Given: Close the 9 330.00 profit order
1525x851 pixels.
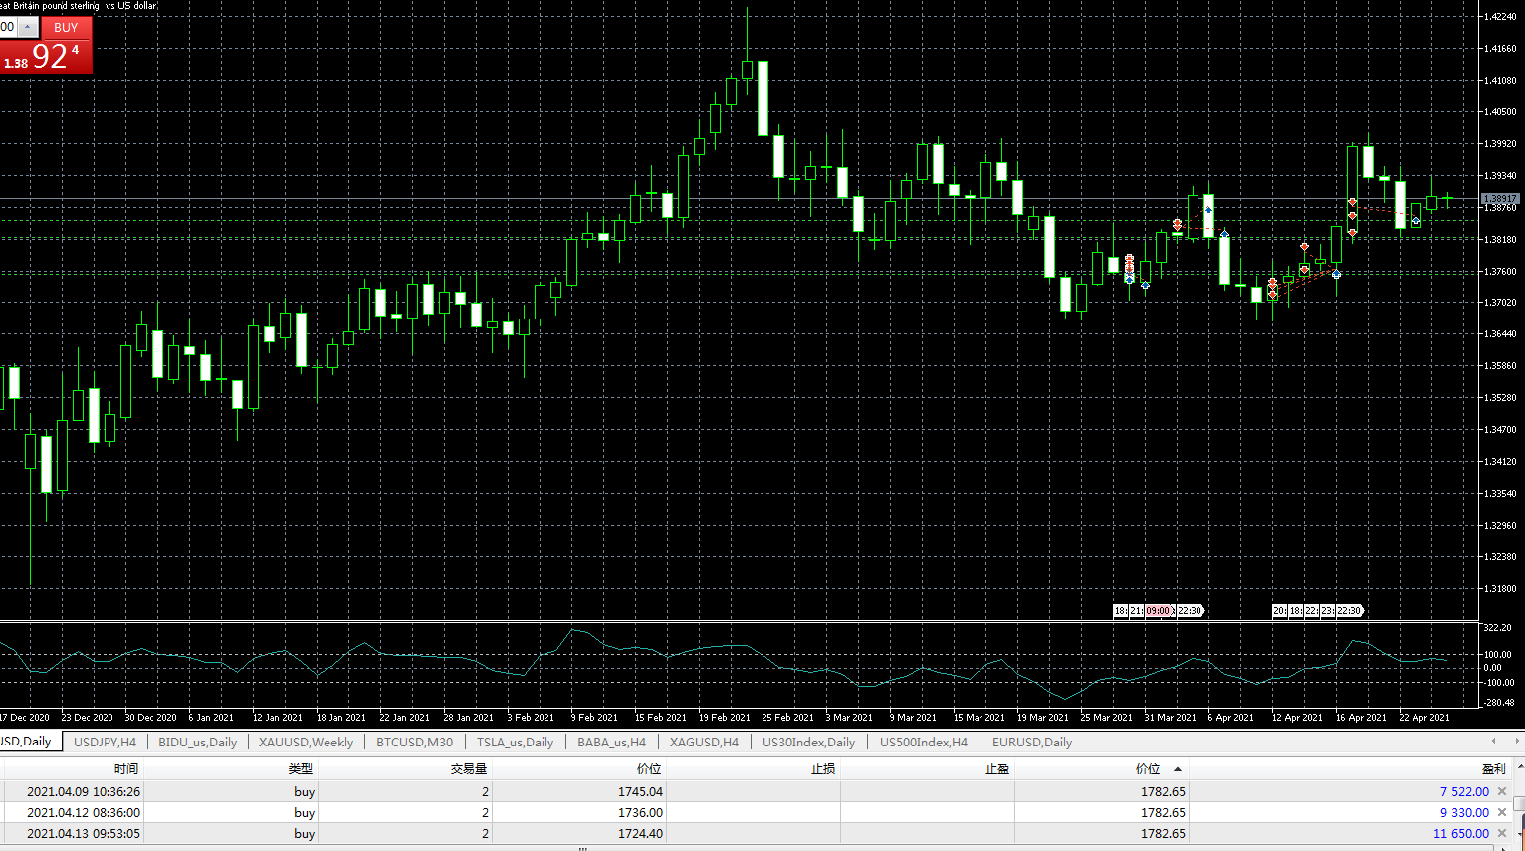Looking at the screenshot, I should (x=1502, y=812).
